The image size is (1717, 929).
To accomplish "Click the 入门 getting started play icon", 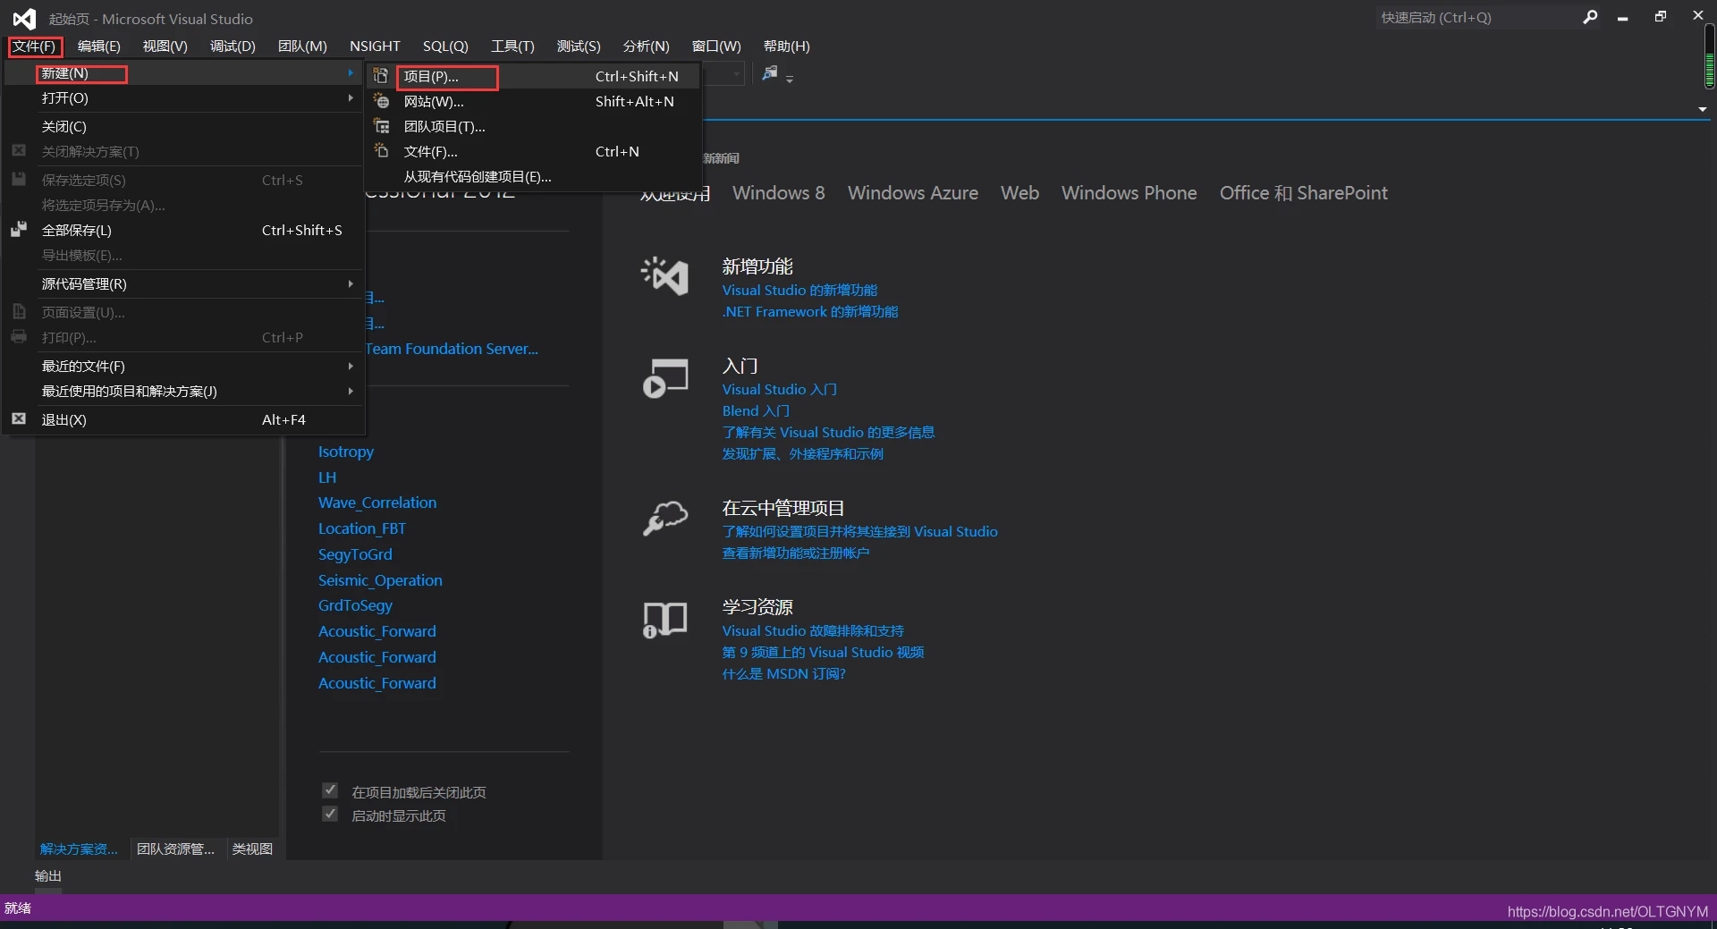I will pos(665,378).
